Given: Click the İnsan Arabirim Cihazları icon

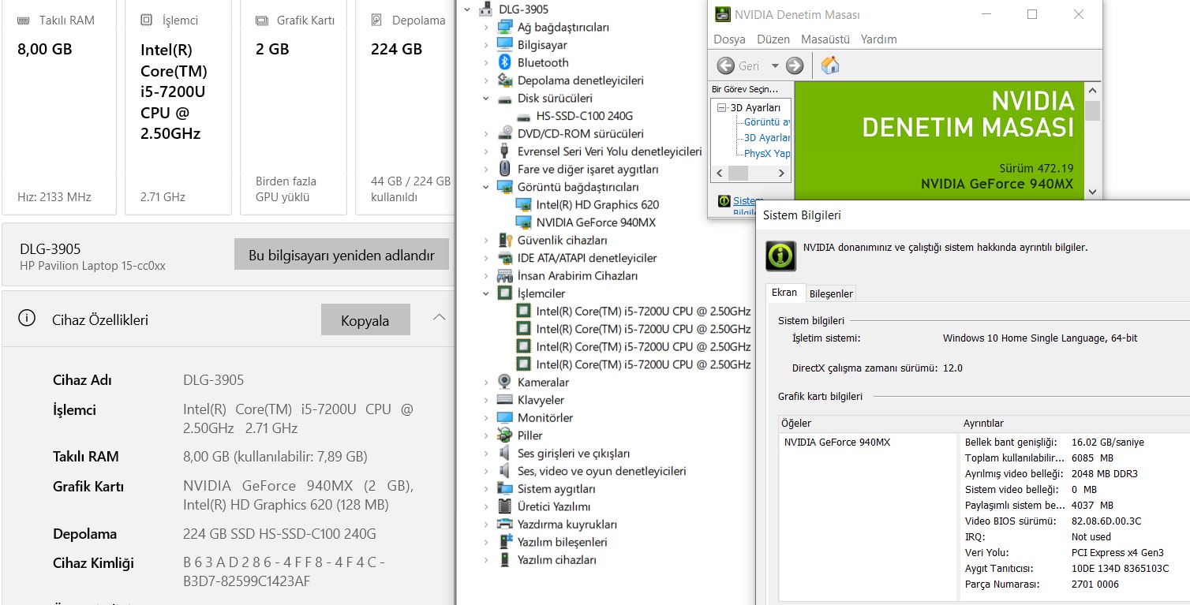Looking at the screenshot, I should pyautogui.click(x=505, y=275).
